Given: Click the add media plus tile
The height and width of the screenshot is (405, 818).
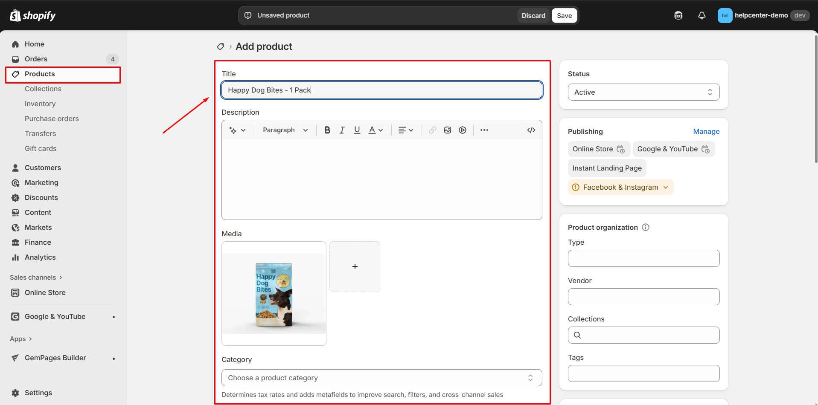Looking at the screenshot, I should (x=355, y=266).
